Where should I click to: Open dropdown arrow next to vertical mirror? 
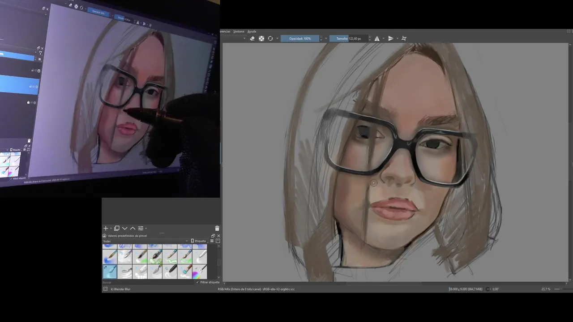click(x=397, y=38)
